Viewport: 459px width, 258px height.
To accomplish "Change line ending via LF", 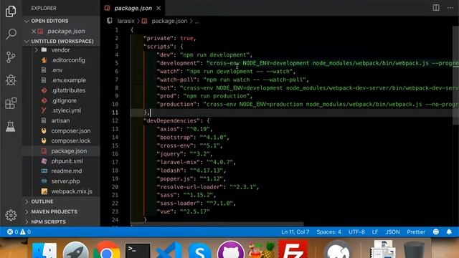I will point(374,231).
